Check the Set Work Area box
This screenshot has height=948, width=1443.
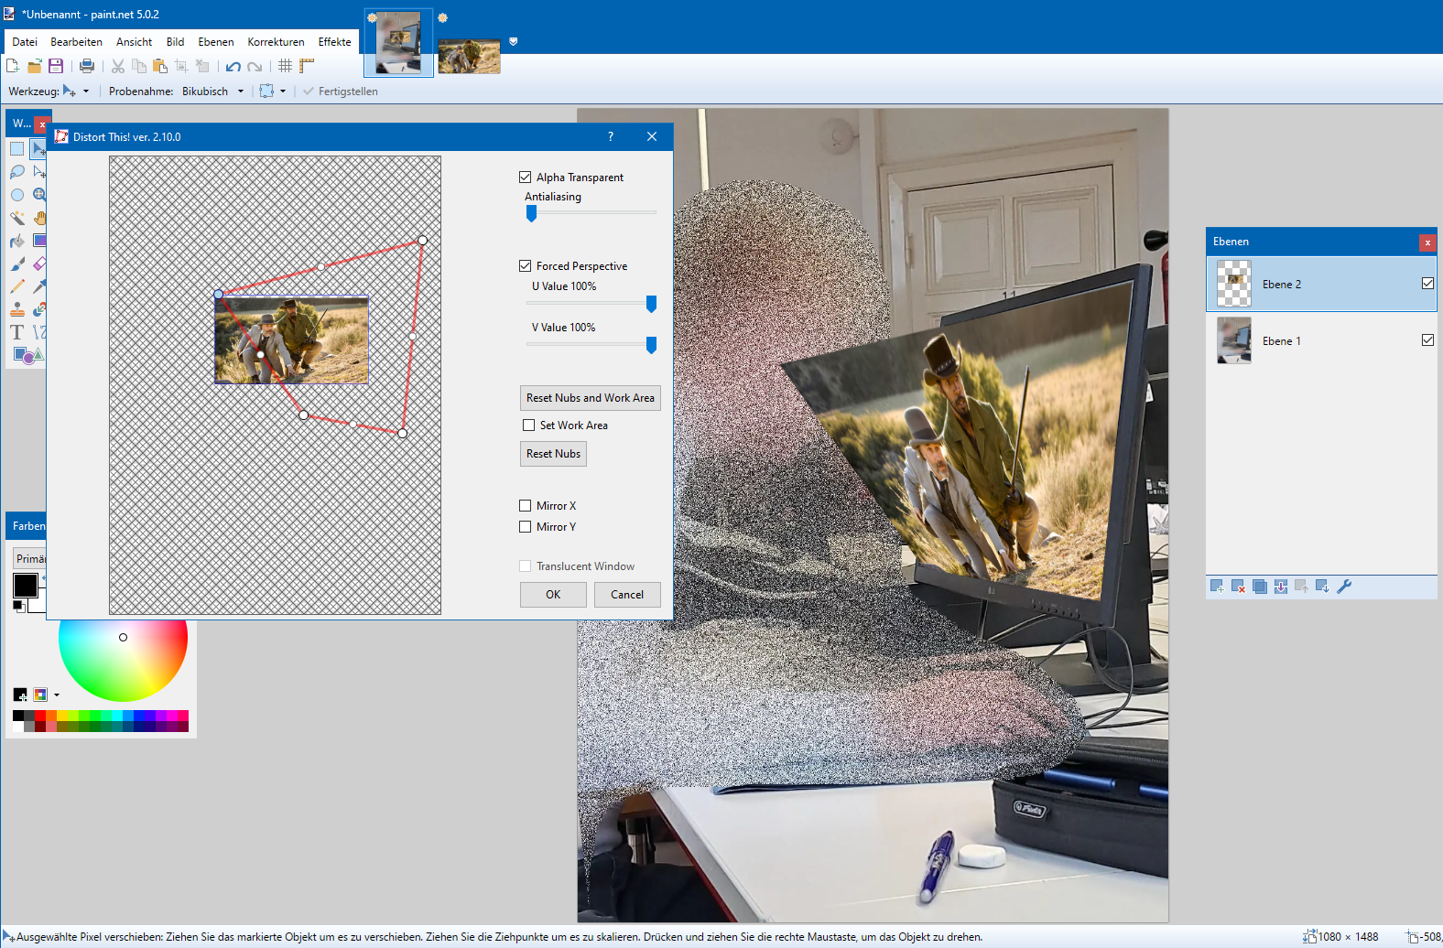[x=529, y=426]
